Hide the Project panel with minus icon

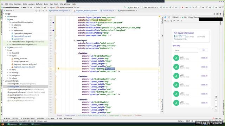click(x=46, y=10)
